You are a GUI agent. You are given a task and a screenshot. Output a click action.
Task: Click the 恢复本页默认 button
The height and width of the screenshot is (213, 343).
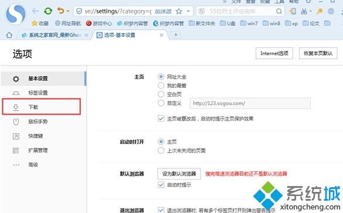318,53
